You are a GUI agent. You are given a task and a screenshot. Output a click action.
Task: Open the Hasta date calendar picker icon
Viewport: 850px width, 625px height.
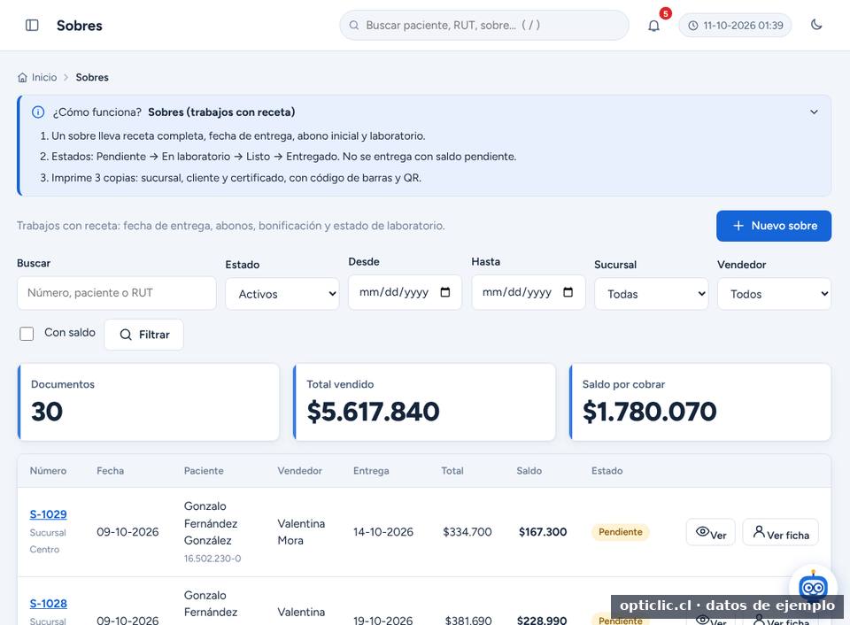[x=568, y=292]
